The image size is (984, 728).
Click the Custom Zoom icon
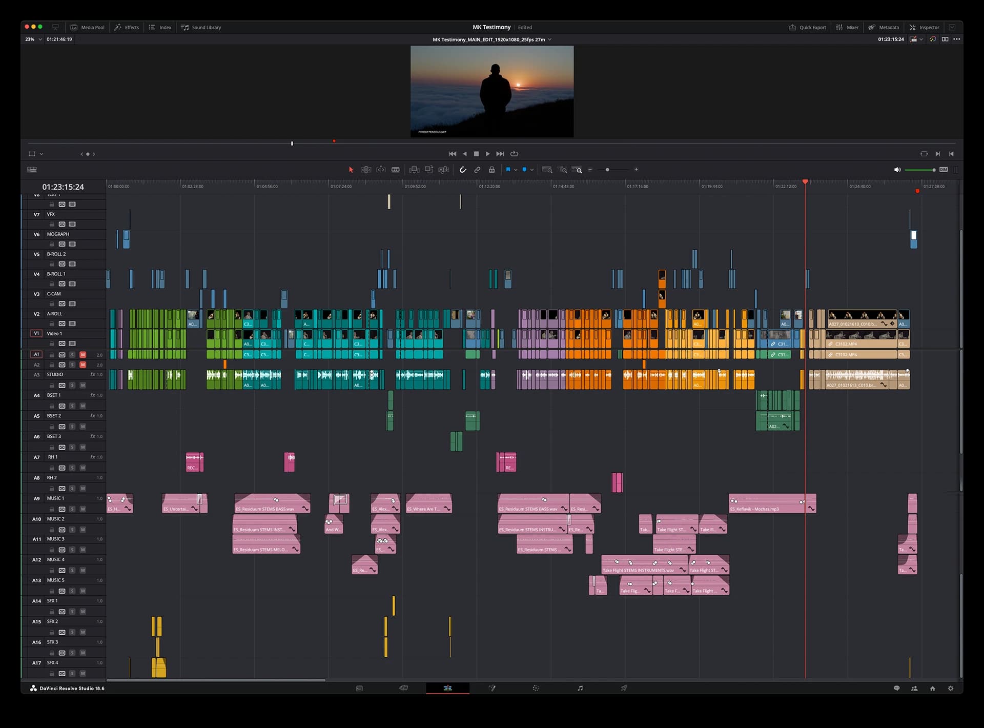point(577,170)
